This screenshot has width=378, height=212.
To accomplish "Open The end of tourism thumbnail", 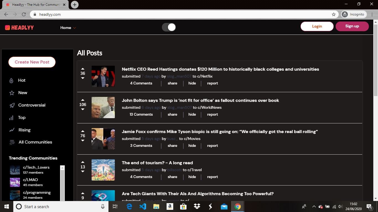I will coord(103,170).
